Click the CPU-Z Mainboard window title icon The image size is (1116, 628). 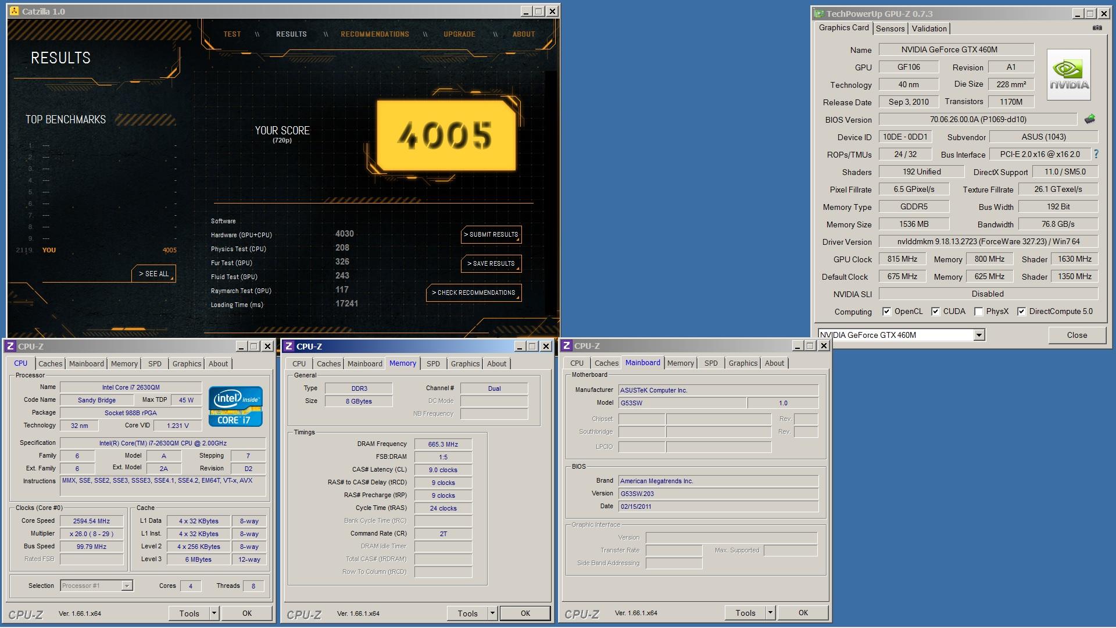567,345
